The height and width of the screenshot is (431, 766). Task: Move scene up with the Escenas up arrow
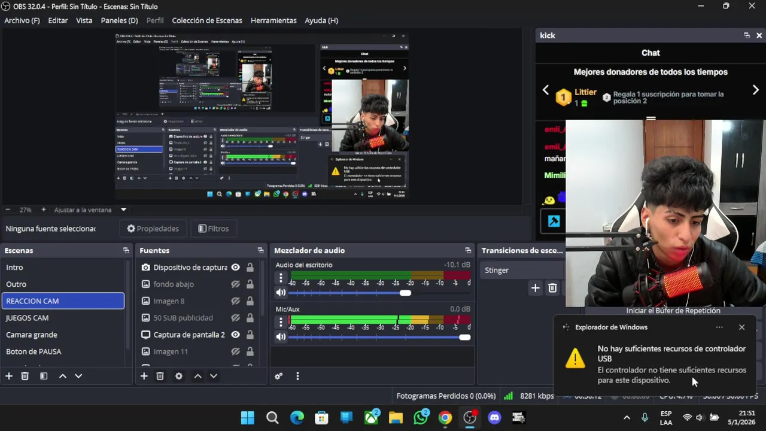62,376
